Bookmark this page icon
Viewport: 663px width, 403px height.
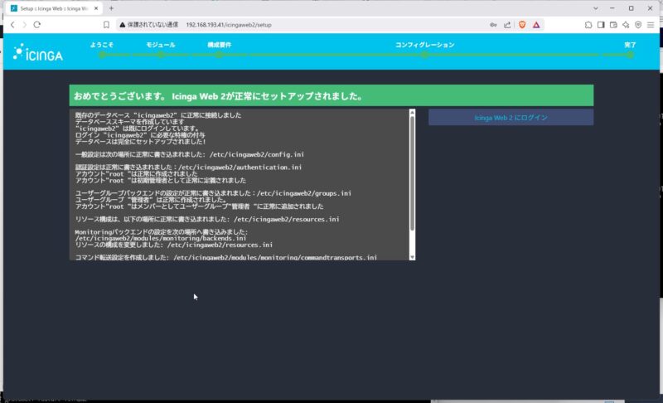[x=106, y=25]
